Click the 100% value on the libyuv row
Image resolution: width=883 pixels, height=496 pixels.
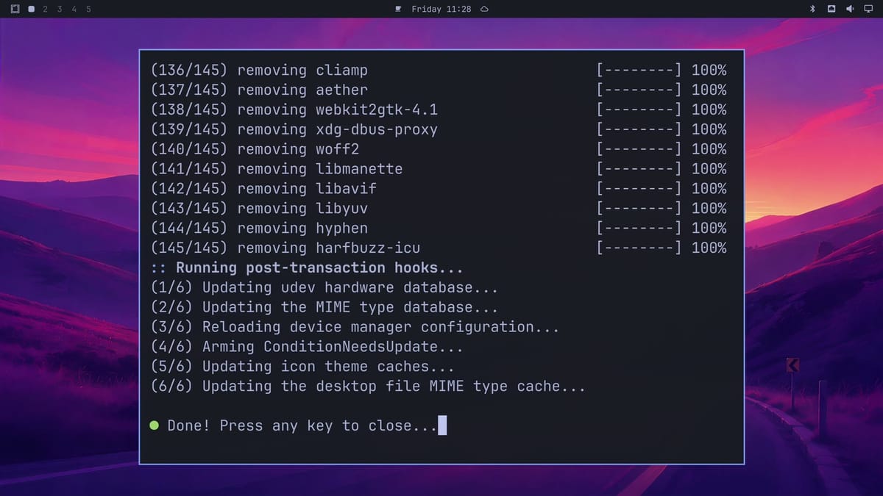709,209
